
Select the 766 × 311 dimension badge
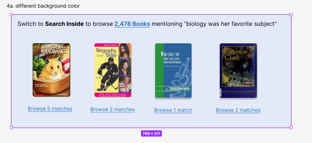151,134
